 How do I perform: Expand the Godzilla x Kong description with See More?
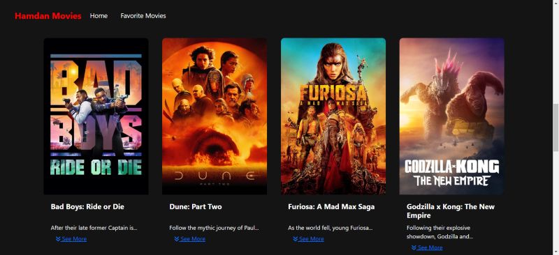point(427,247)
